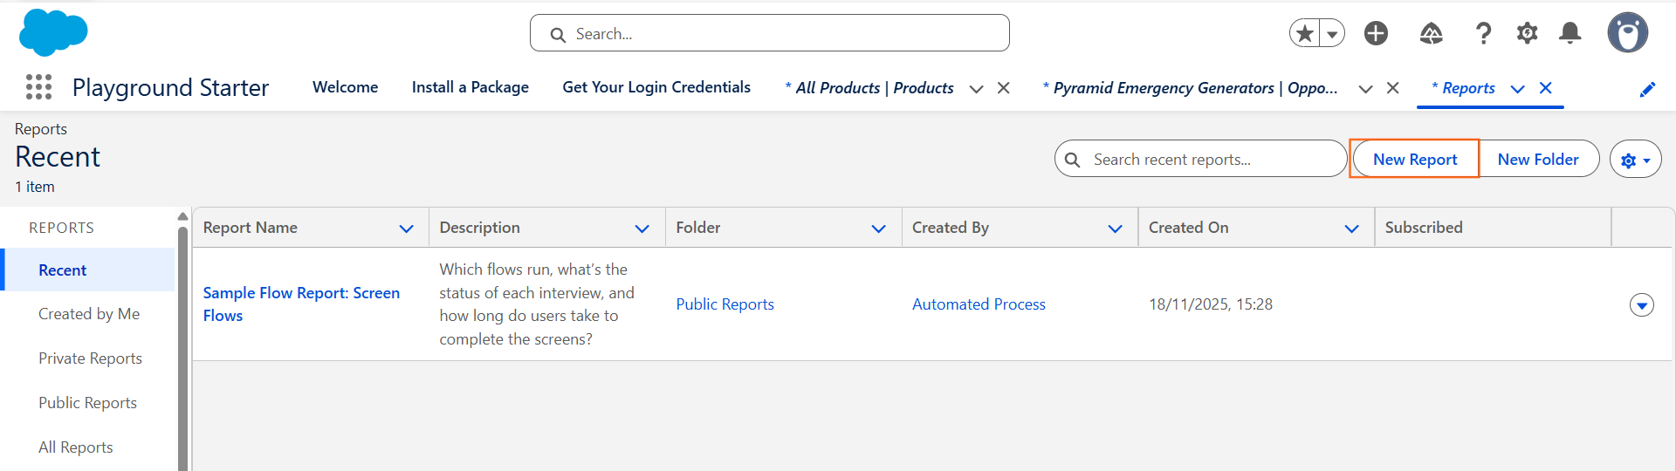Click the global Search field

[x=770, y=33]
